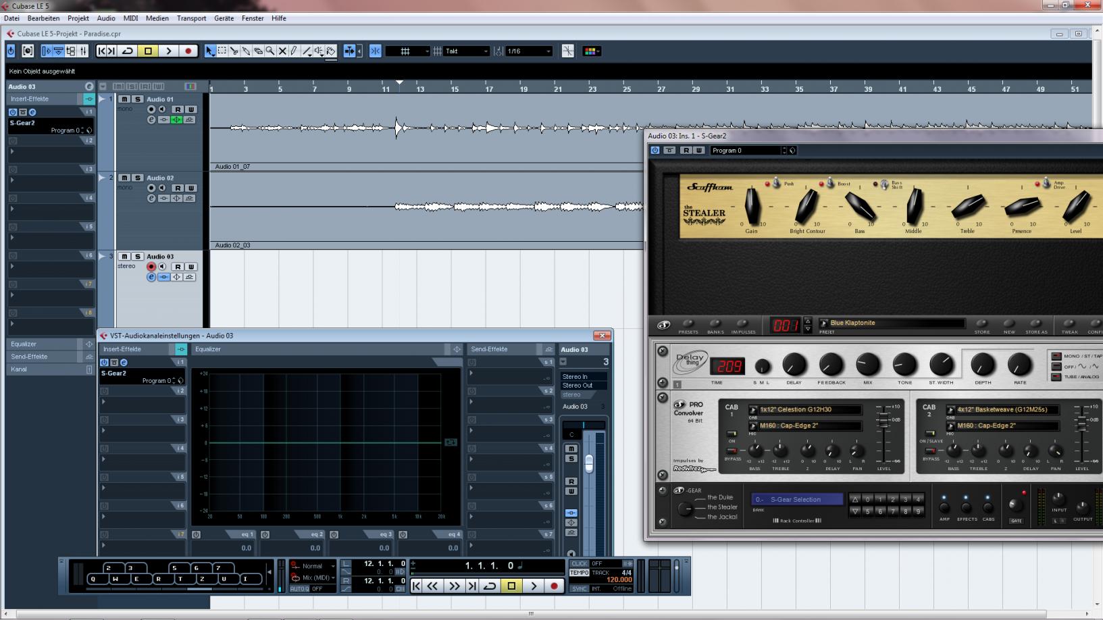Click the Stereo In input routing field
The height and width of the screenshot is (620, 1103).
(x=583, y=377)
